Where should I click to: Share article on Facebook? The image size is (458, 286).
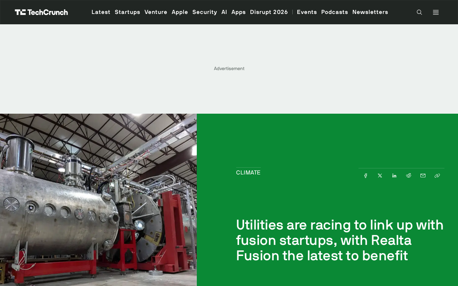366,176
